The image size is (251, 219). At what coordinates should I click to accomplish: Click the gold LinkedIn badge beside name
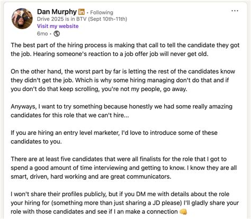pos(82,12)
